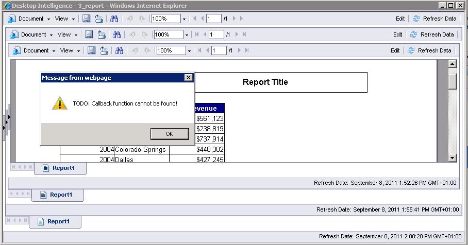
Task: Click the Colorado Springs city cell
Action: (142, 150)
